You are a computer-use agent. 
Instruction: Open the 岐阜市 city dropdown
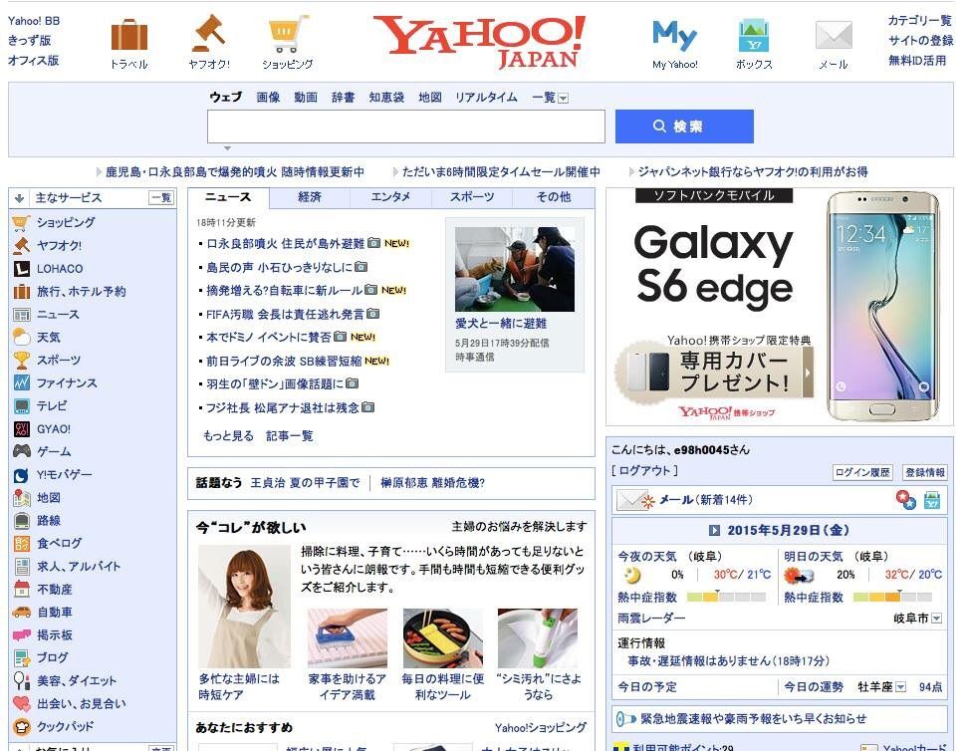[936, 619]
